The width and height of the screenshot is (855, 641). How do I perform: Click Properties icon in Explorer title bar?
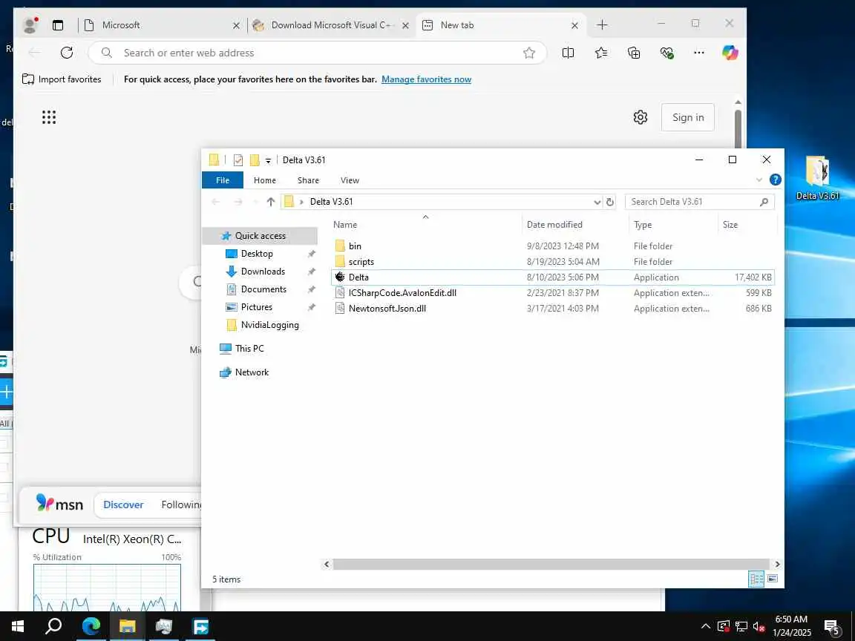point(237,160)
